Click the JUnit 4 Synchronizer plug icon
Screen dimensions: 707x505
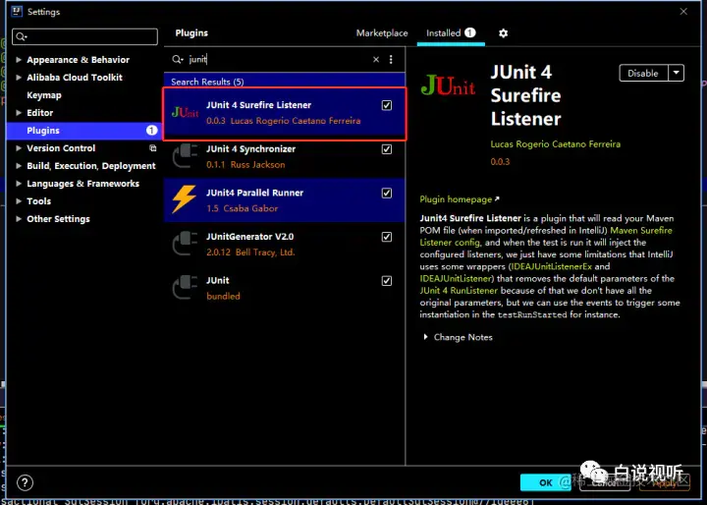point(185,156)
